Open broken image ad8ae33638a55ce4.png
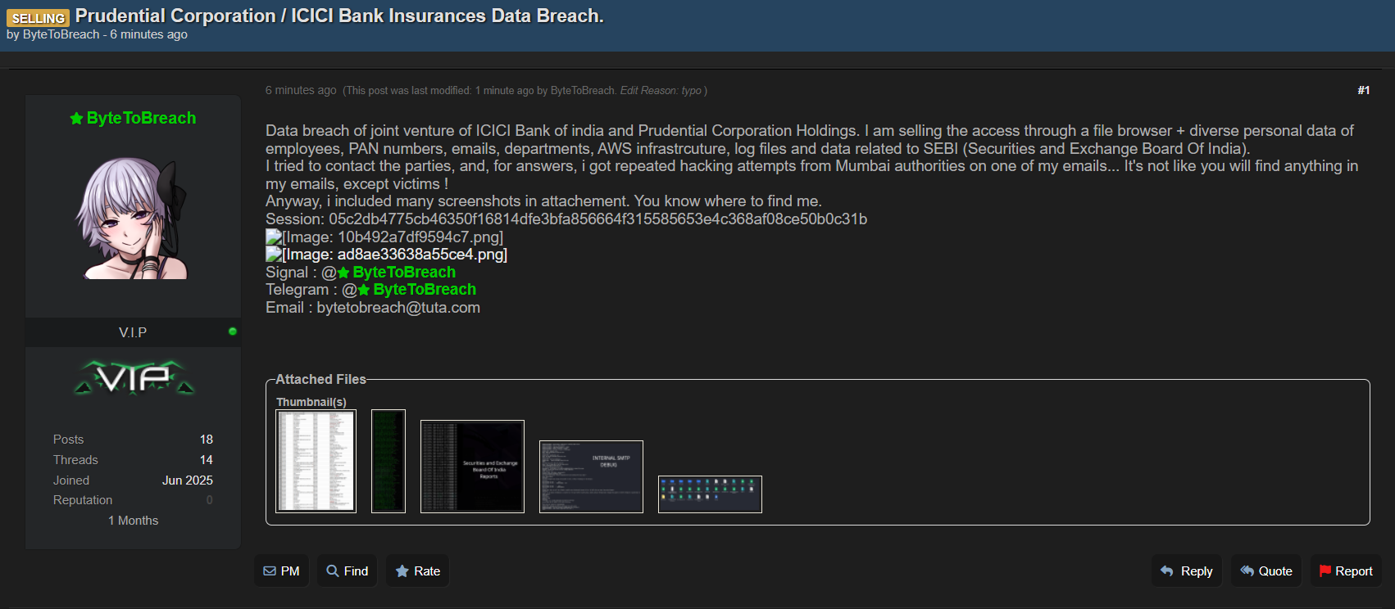The image size is (1395, 609). (x=387, y=255)
